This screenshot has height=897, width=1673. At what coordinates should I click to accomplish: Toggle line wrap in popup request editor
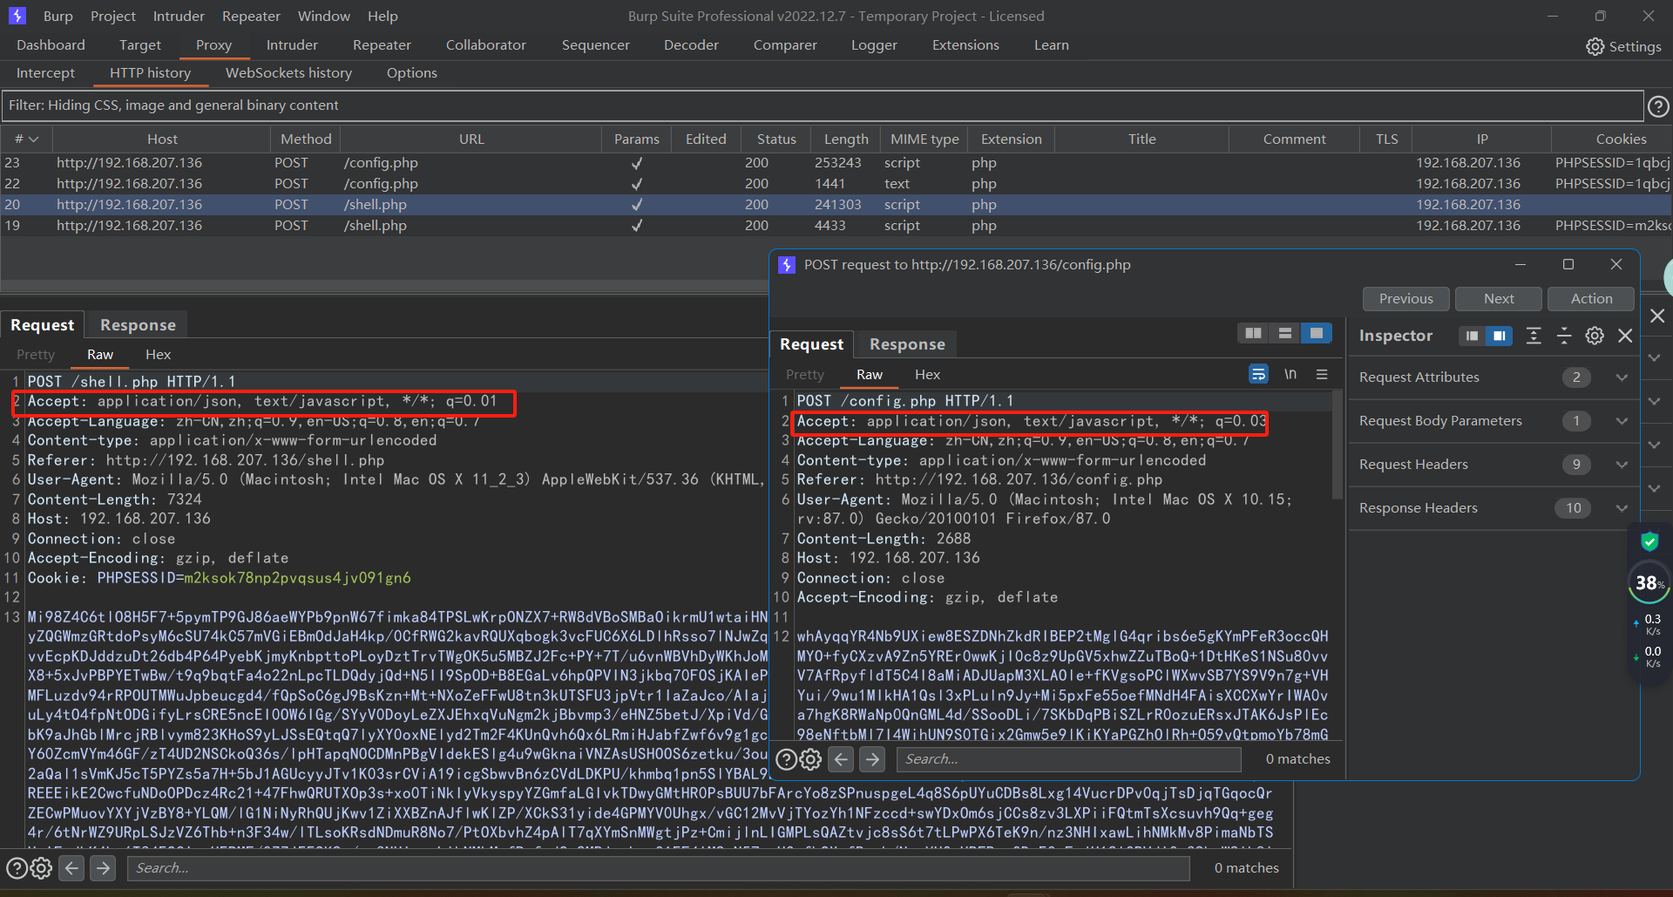tap(1258, 374)
